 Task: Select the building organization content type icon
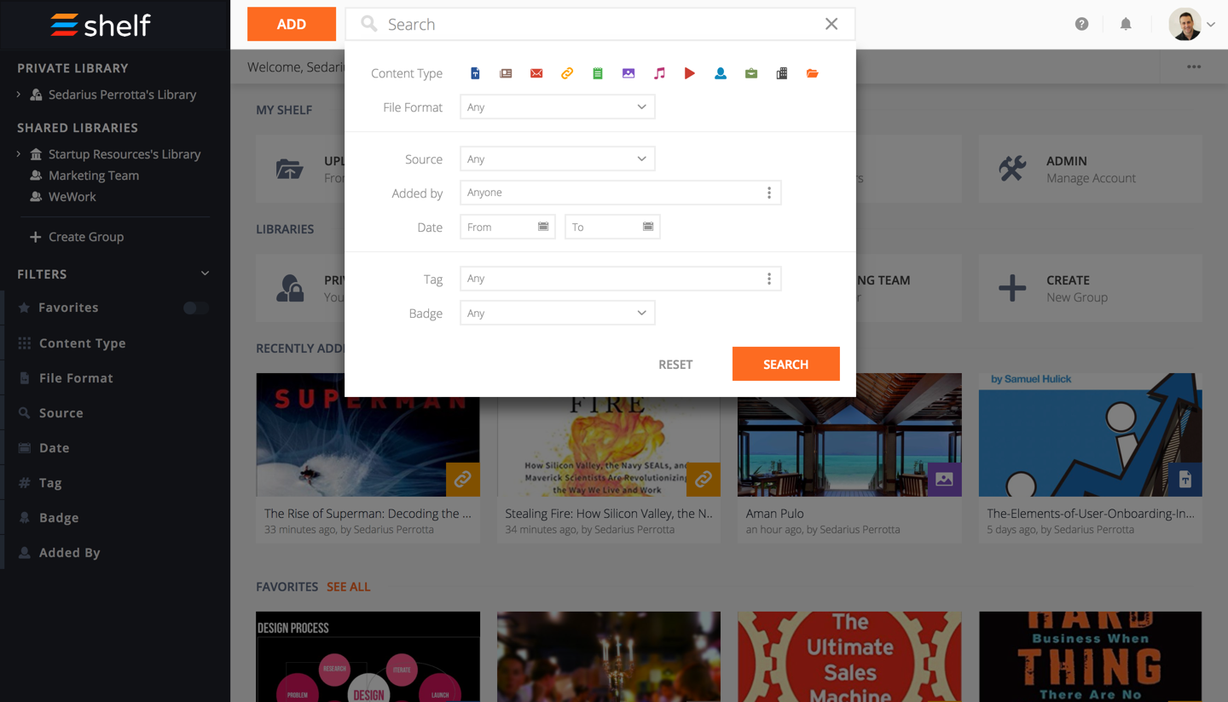click(782, 73)
